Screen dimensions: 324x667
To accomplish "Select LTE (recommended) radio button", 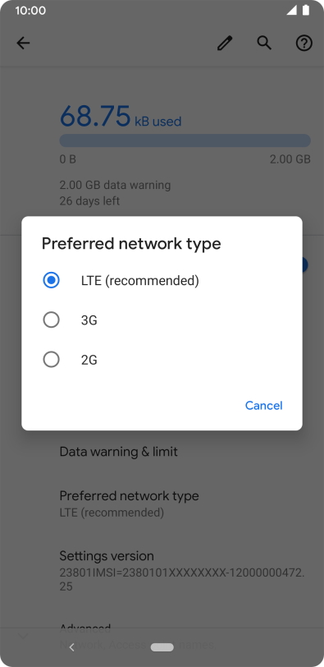I will [52, 280].
